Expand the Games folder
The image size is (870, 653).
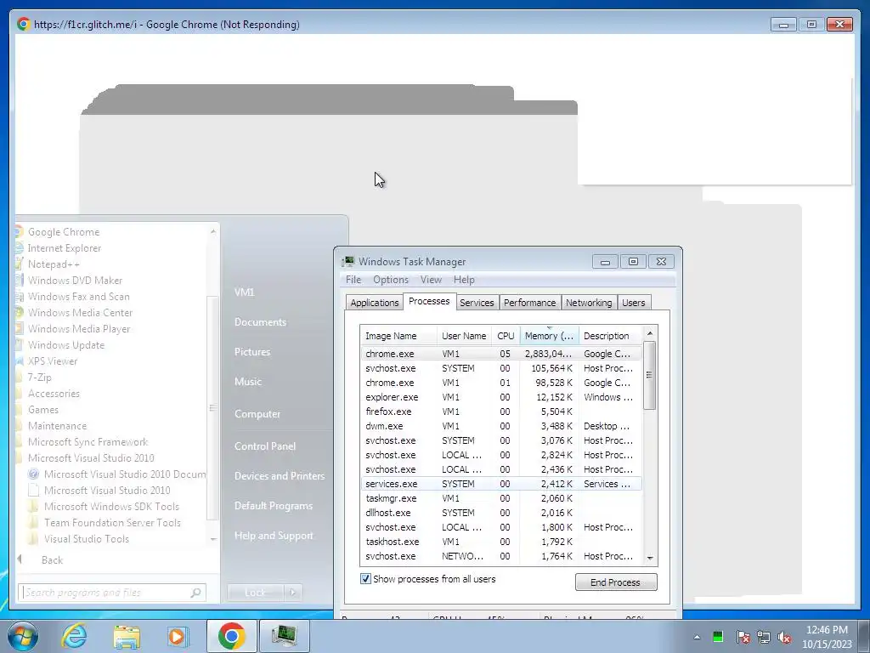coord(42,409)
